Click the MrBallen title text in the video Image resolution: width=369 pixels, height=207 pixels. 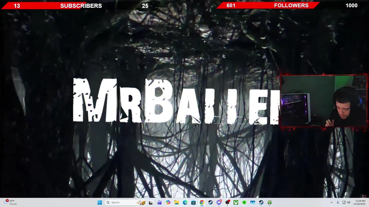click(x=176, y=101)
